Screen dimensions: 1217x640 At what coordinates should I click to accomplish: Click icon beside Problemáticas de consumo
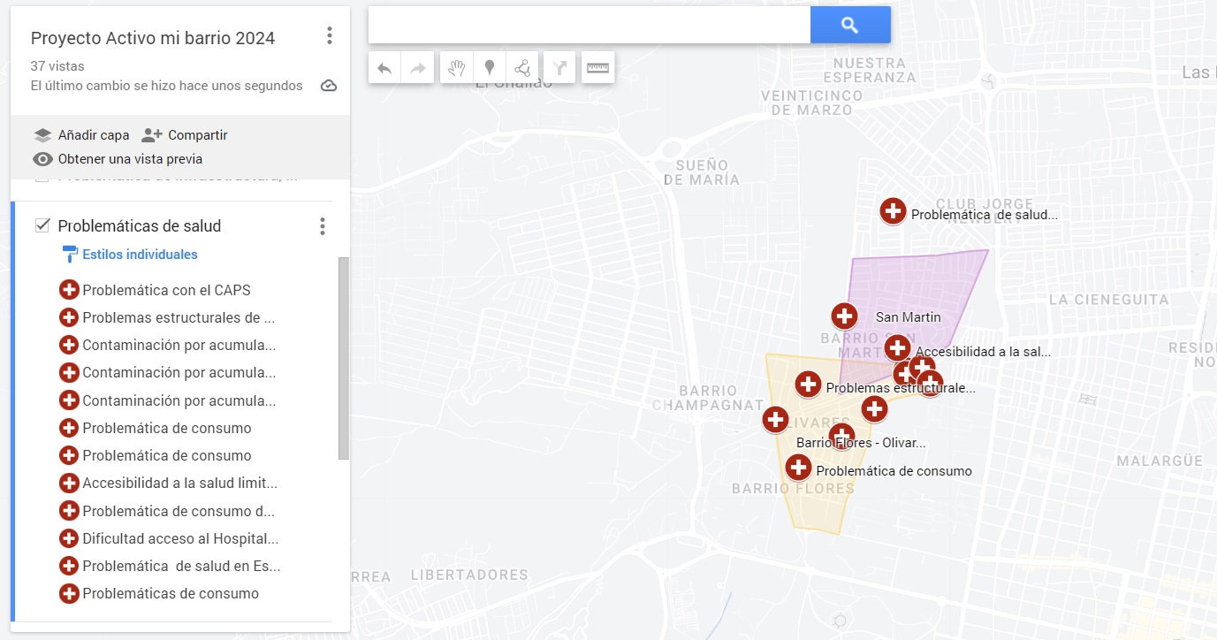point(69,593)
